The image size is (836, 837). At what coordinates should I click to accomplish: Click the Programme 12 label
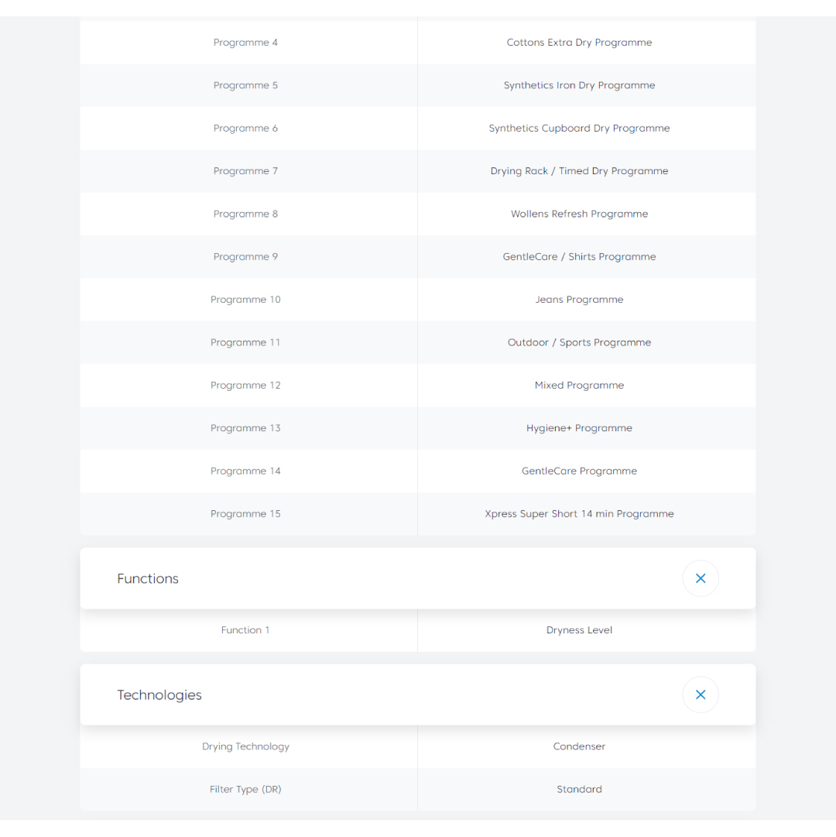(x=245, y=386)
